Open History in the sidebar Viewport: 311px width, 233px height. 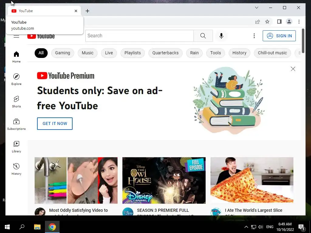click(x=16, y=169)
